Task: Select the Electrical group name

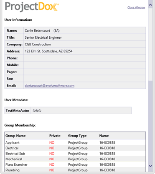Action: click(12, 148)
